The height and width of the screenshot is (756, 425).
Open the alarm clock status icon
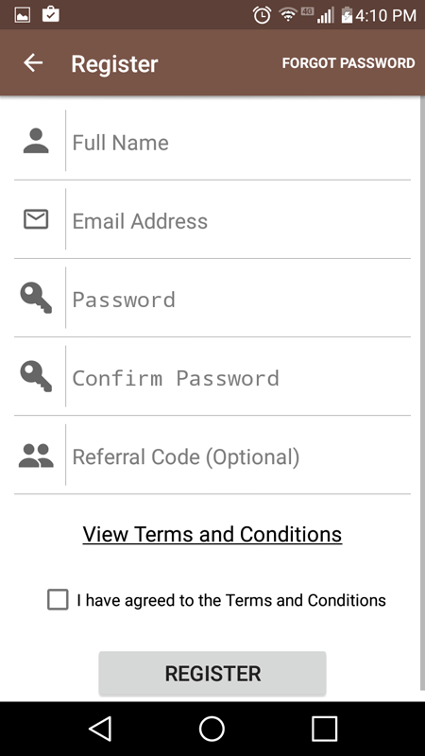263,15
